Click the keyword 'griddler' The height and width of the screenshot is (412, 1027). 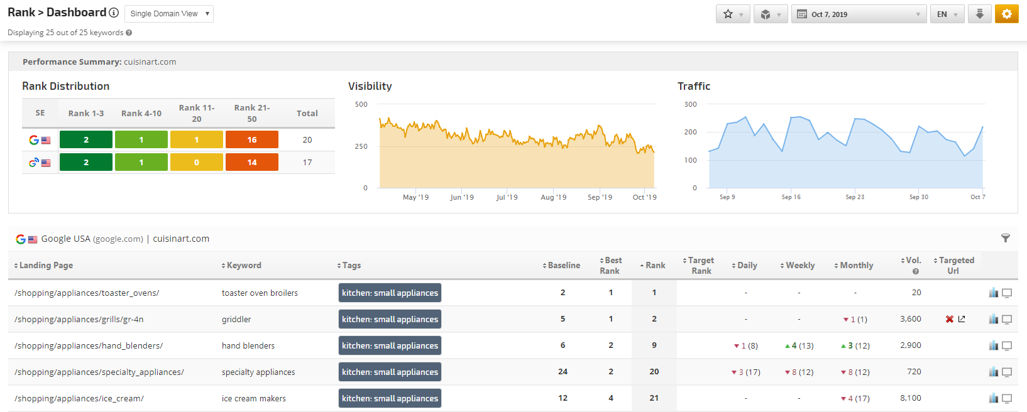(x=236, y=320)
